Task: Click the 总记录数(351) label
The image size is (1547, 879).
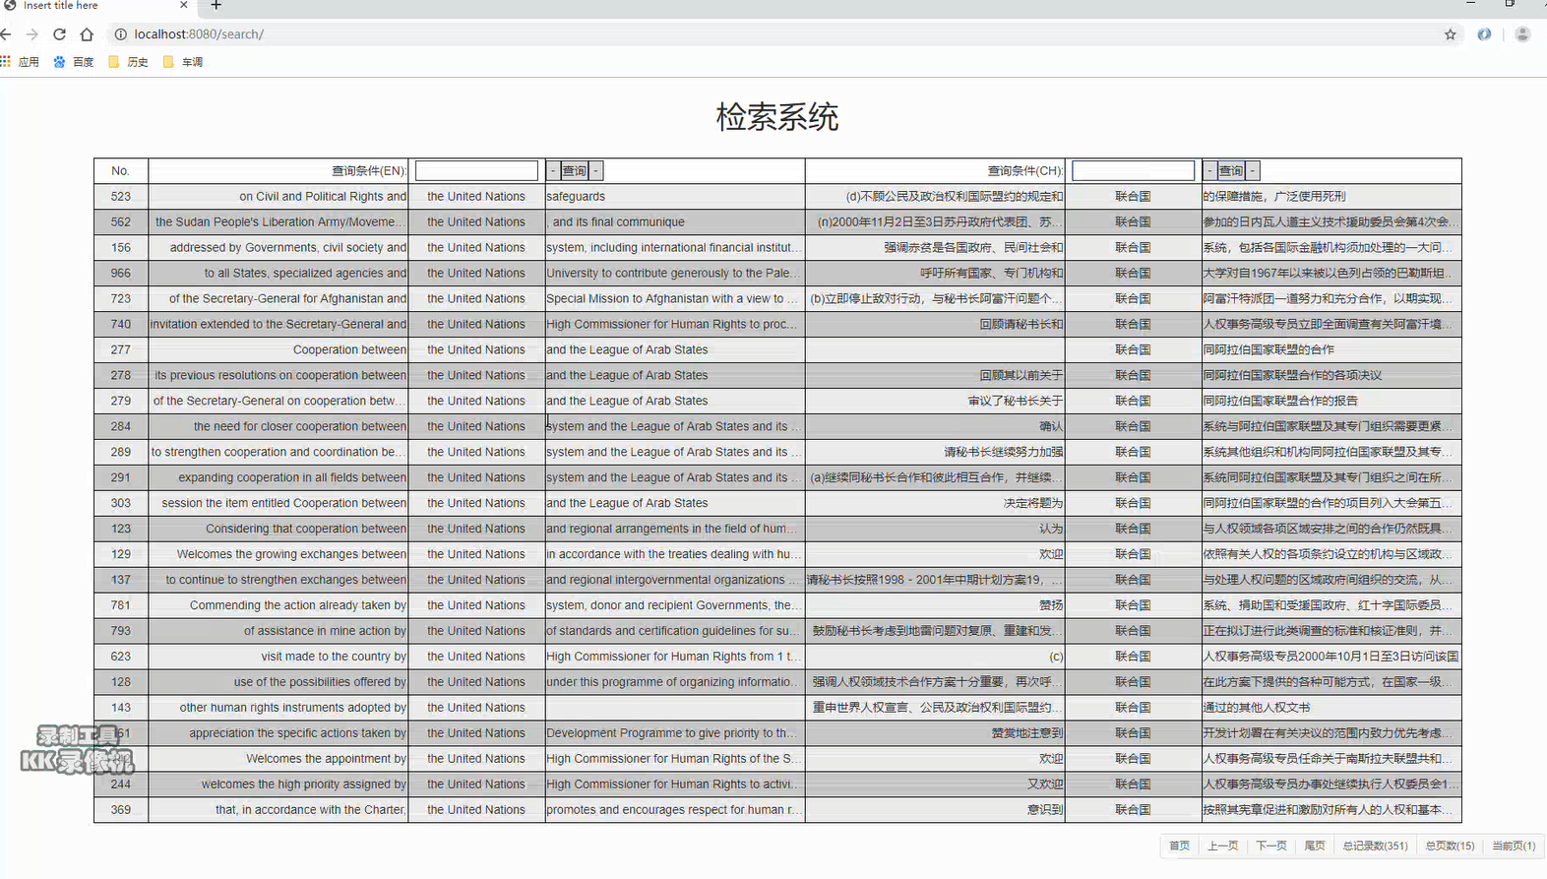Action: point(1375,846)
